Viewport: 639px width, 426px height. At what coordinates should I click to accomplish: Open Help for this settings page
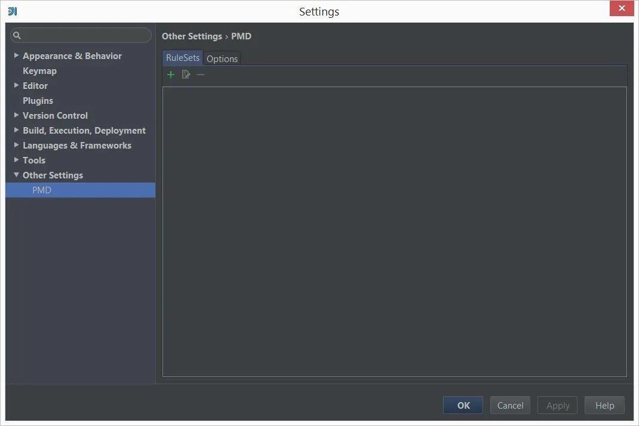(x=604, y=405)
